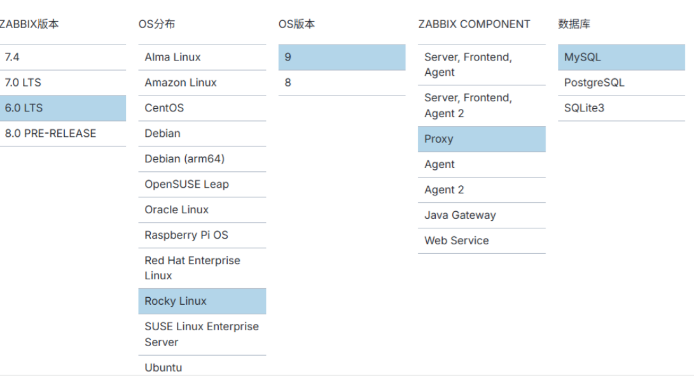Choose OpenSUSE Leap distribution
This screenshot has height=378, width=694.
click(202, 185)
